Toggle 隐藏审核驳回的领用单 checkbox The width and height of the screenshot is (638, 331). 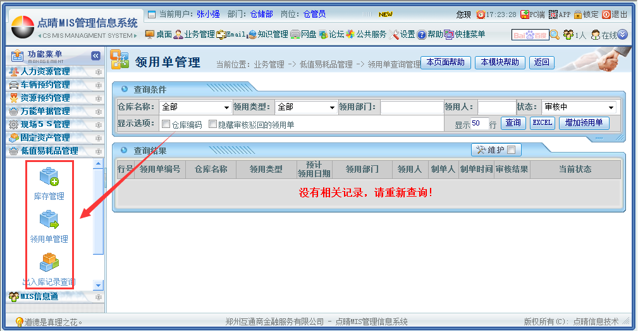(212, 124)
